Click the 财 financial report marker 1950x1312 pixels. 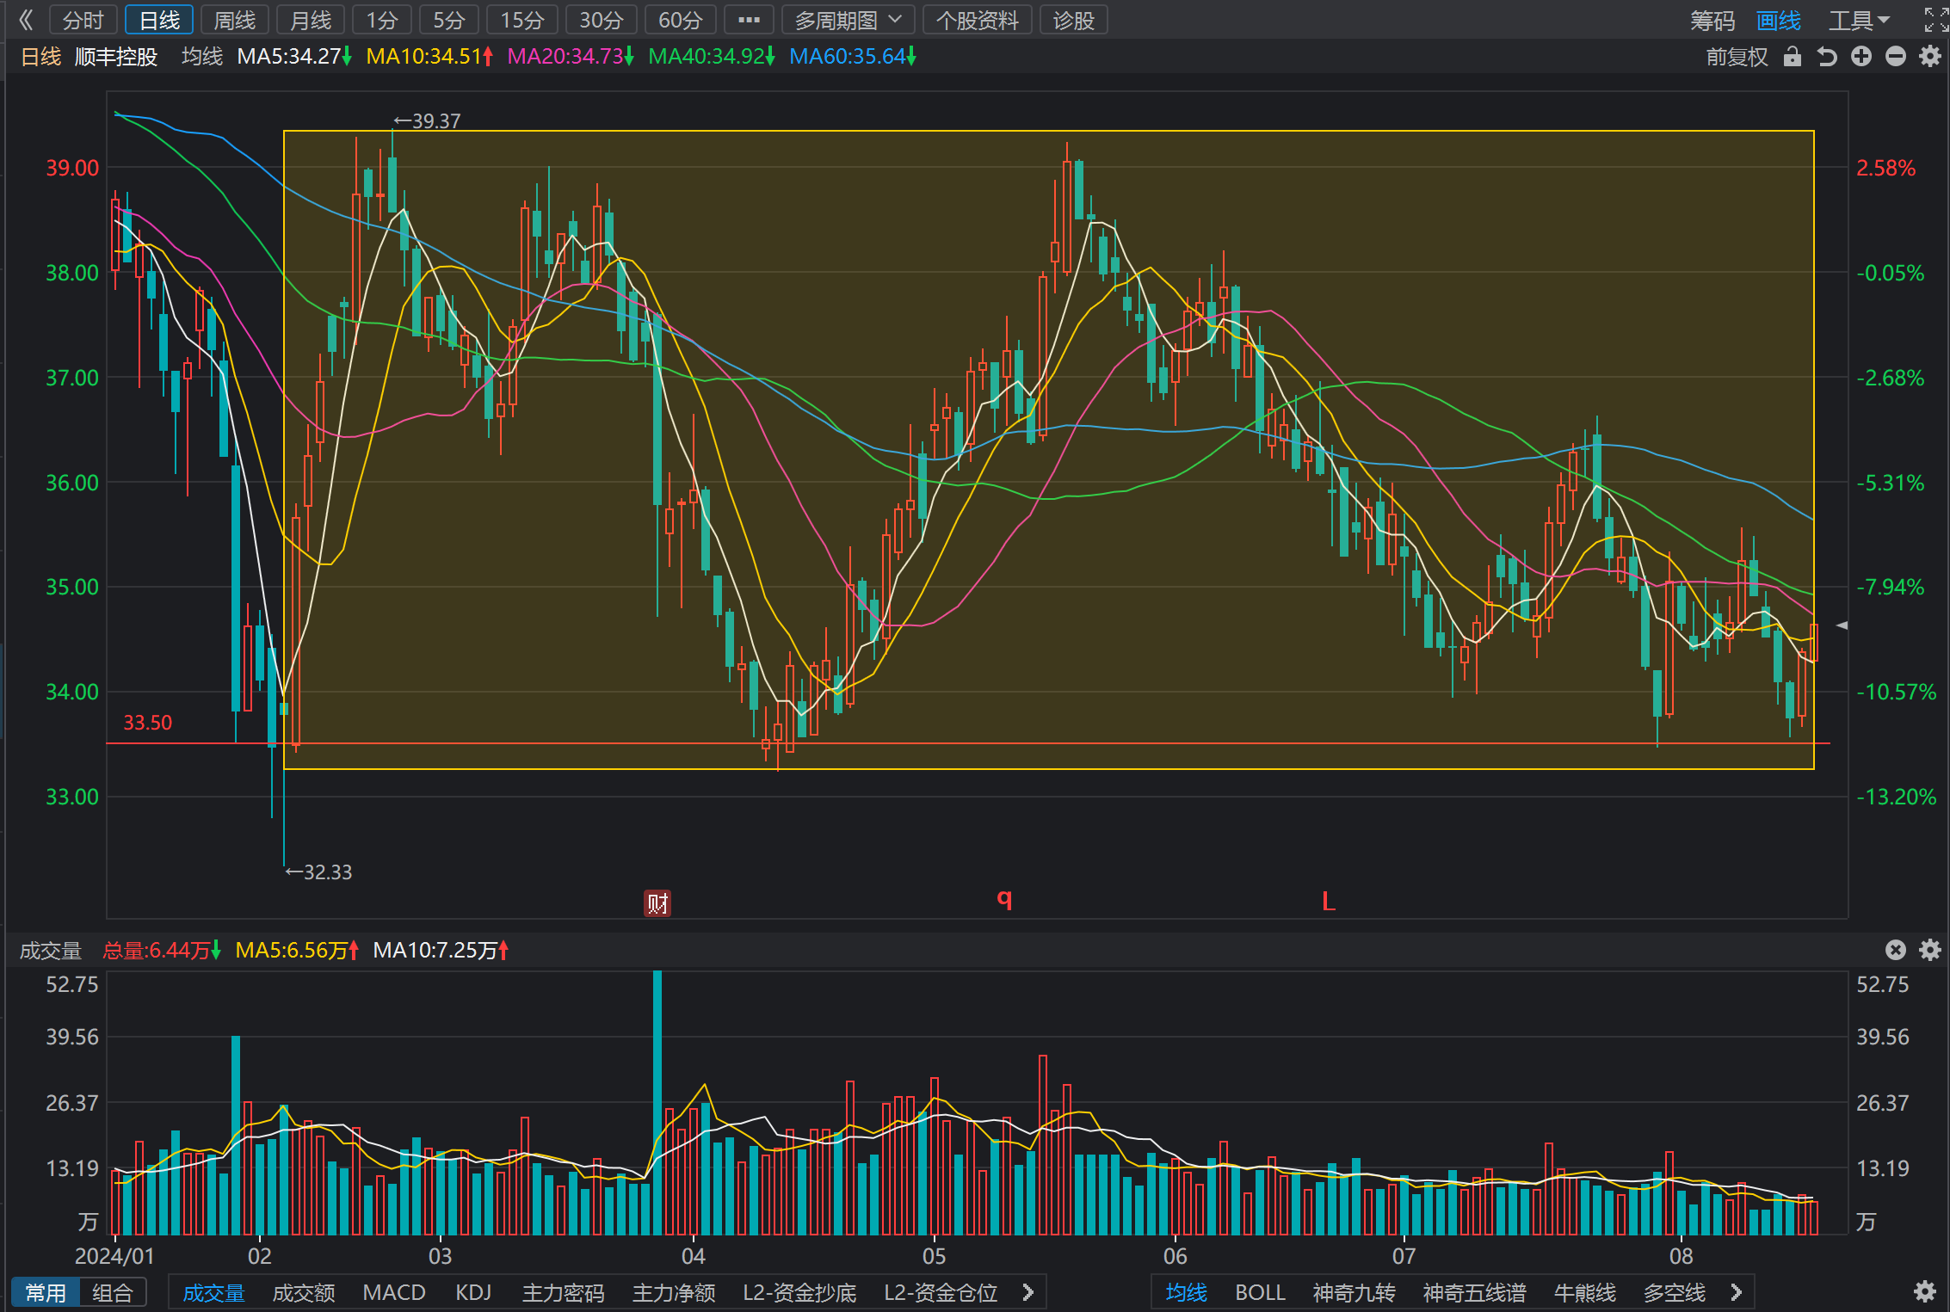(657, 903)
